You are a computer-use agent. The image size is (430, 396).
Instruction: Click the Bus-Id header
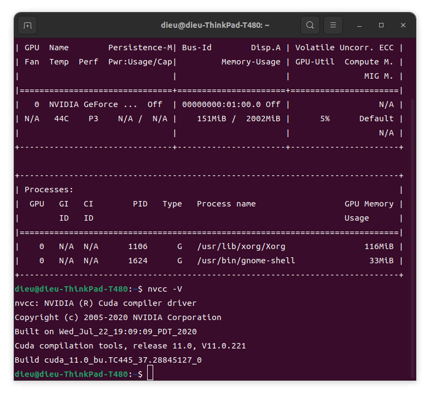pos(197,48)
